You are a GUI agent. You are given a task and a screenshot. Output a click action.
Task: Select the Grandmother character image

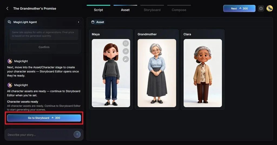click(x=157, y=73)
